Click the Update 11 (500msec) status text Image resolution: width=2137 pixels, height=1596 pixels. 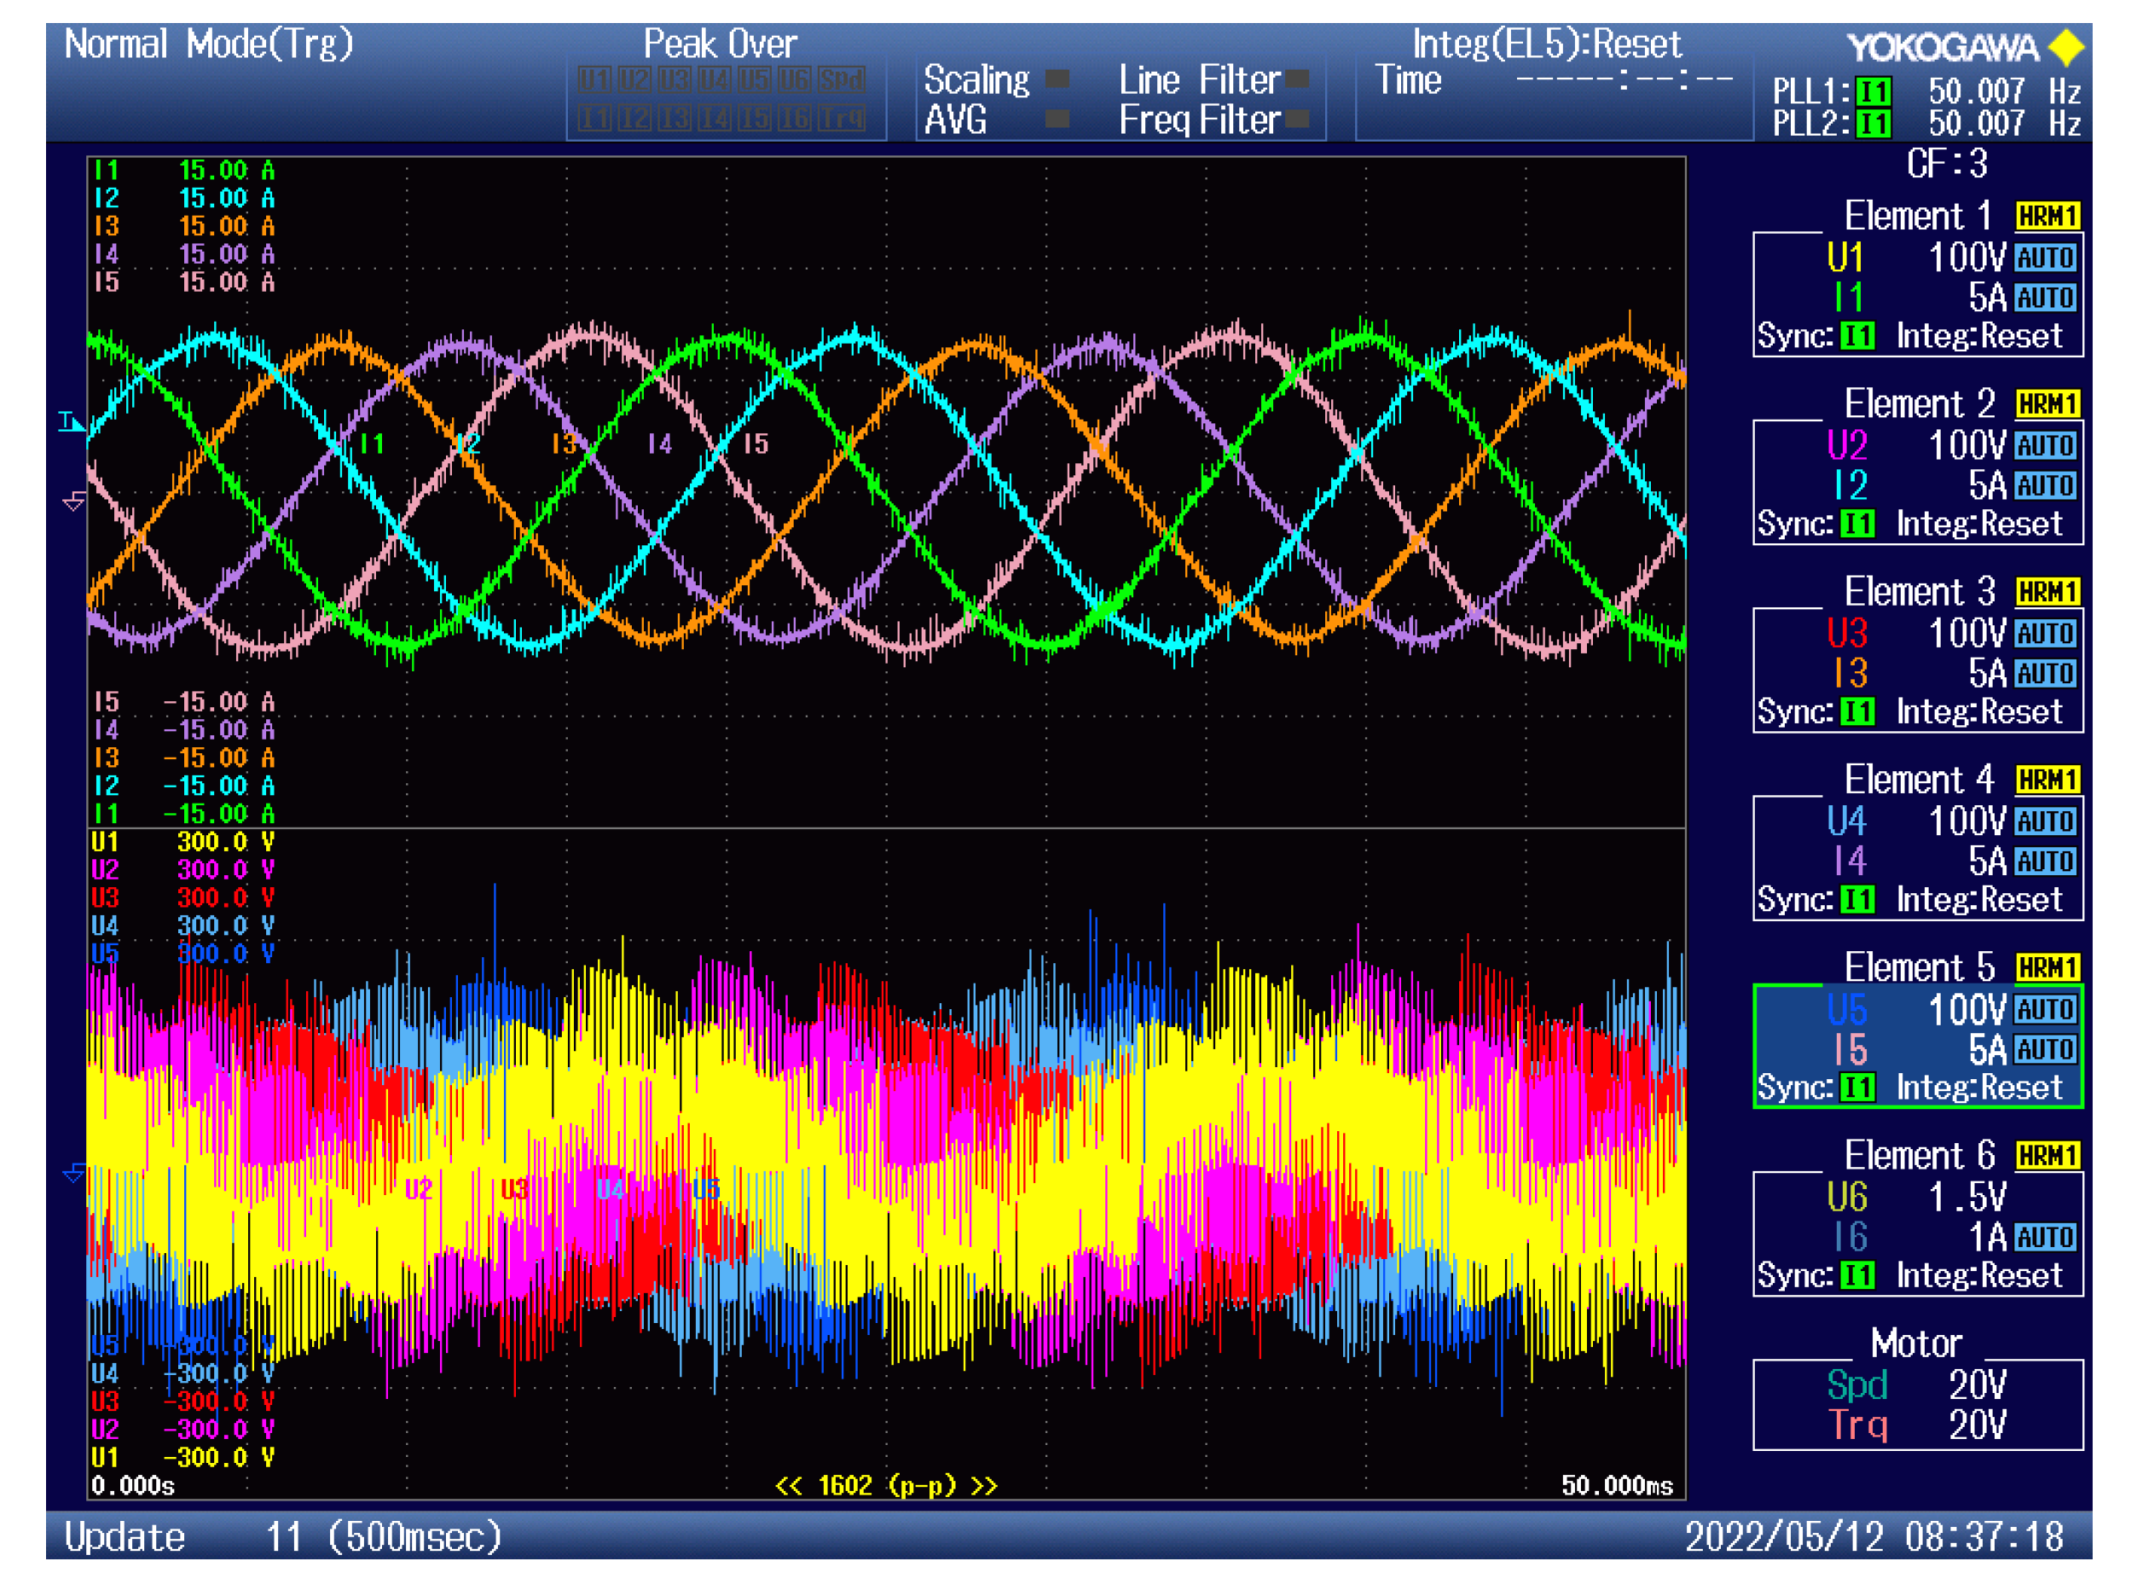283,1536
